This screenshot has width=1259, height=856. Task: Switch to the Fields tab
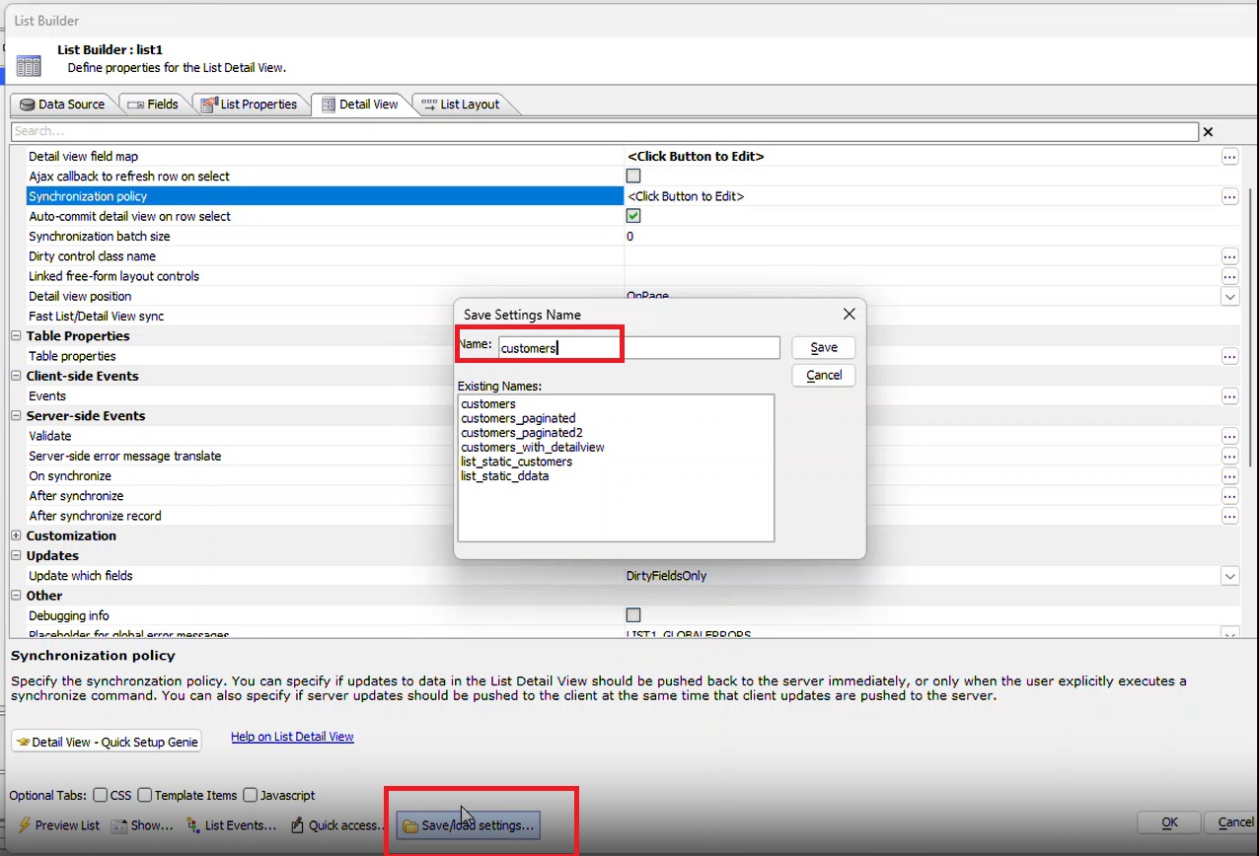[153, 105]
